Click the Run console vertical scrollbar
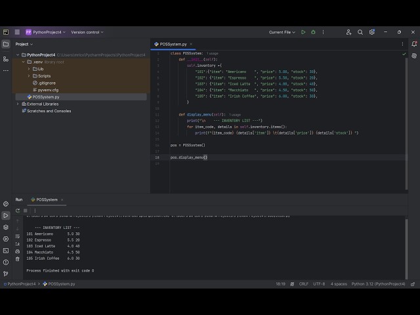This screenshot has width=420, height=315. (406, 249)
